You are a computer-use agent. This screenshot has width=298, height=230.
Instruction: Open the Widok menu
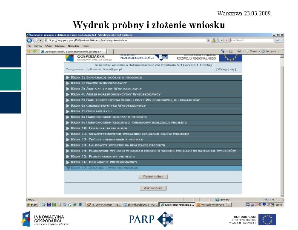tap(49, 46)
